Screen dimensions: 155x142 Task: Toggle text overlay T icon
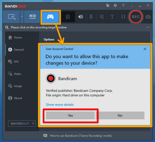112,17
